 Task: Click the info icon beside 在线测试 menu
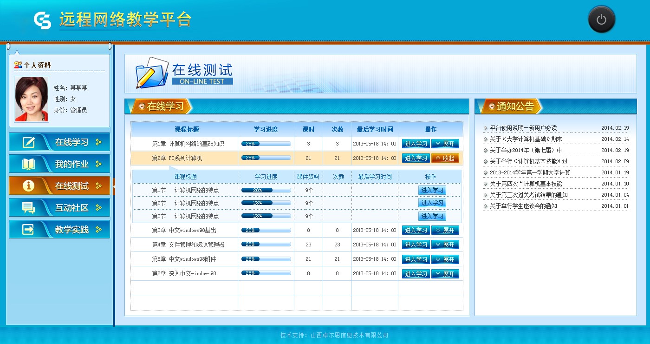click(29, 186)
